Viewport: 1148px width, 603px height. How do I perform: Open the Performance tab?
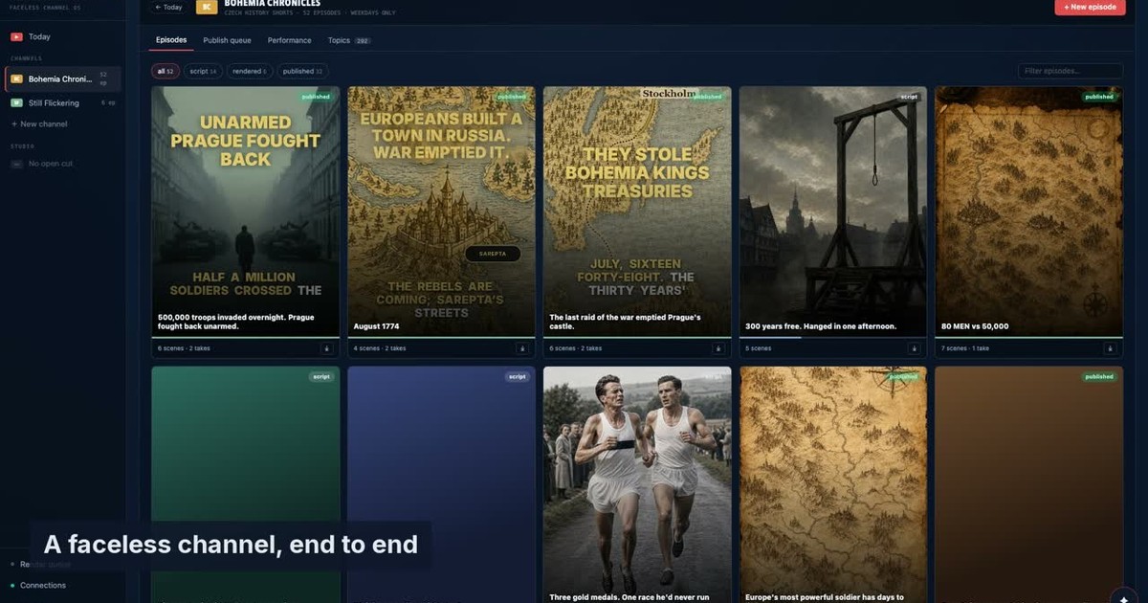click(x=289, y=40)
